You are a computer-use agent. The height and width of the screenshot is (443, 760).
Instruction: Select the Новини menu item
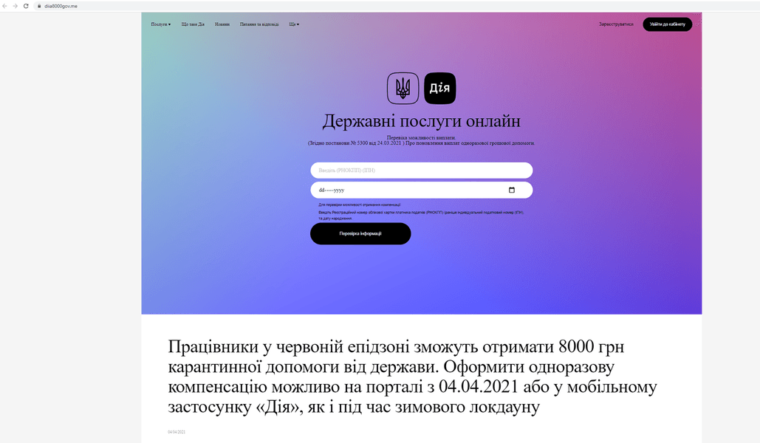pyautogui.click(x=223, y=24)
